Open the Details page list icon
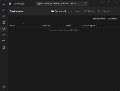120x91 pixels. pos(4,41)
